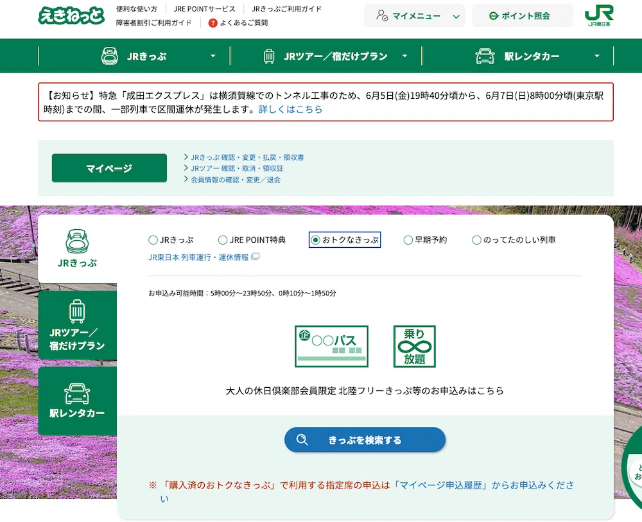Viewport: 642px width, 522px height.
Task: Click the magnifier icon on the search button
Action: pos(302,439)
